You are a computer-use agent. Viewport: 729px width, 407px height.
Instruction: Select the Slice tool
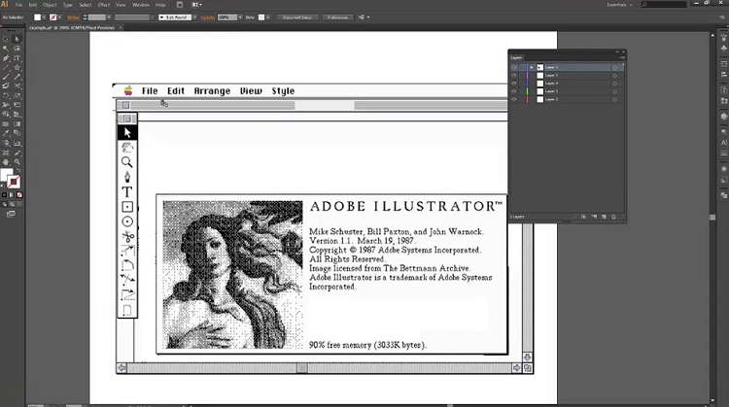[17, 153]
